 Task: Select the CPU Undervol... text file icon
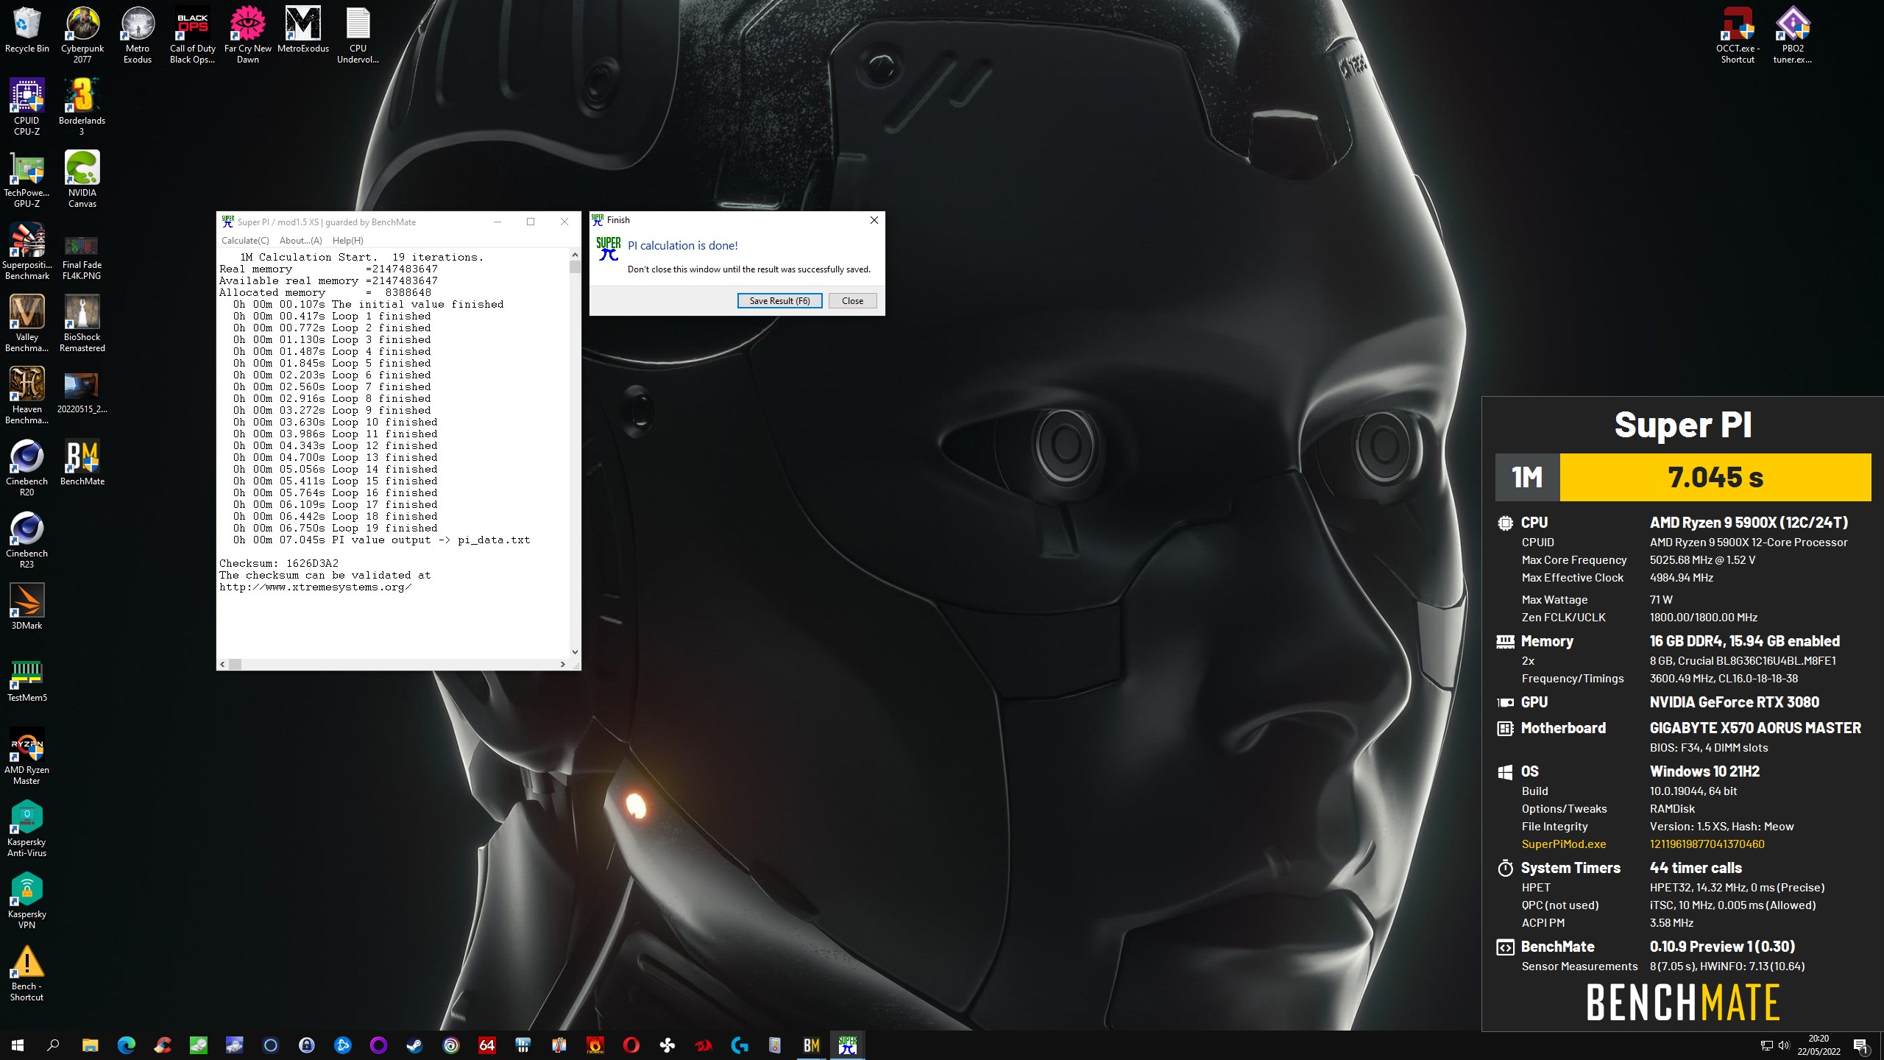358,35
